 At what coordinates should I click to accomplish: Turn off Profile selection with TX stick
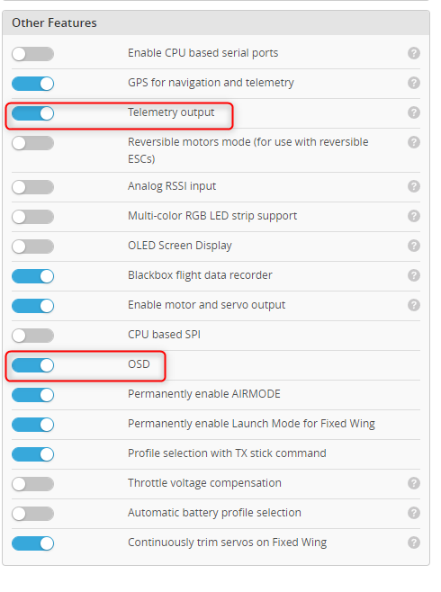[x=32, y=454]
